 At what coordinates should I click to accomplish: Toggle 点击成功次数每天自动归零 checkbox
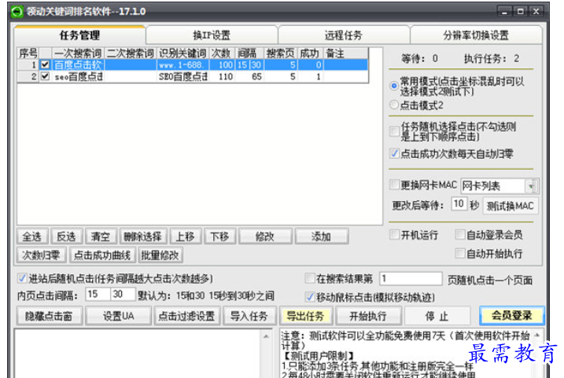tap(394, 154)
